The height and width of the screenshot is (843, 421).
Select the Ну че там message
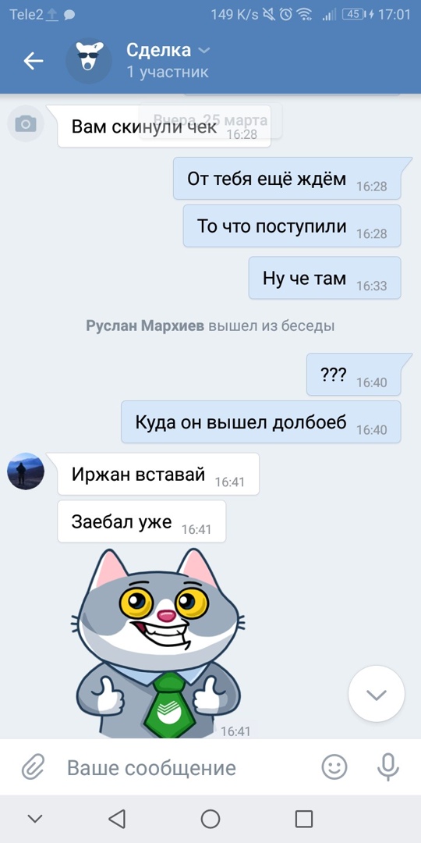pyautogui.click(x=324, y=278)
